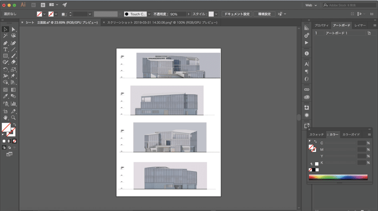Open the Character panel icon (A|)
This screenshot has height=211, width=378.
pyautogui.click(x=307, y=64)
